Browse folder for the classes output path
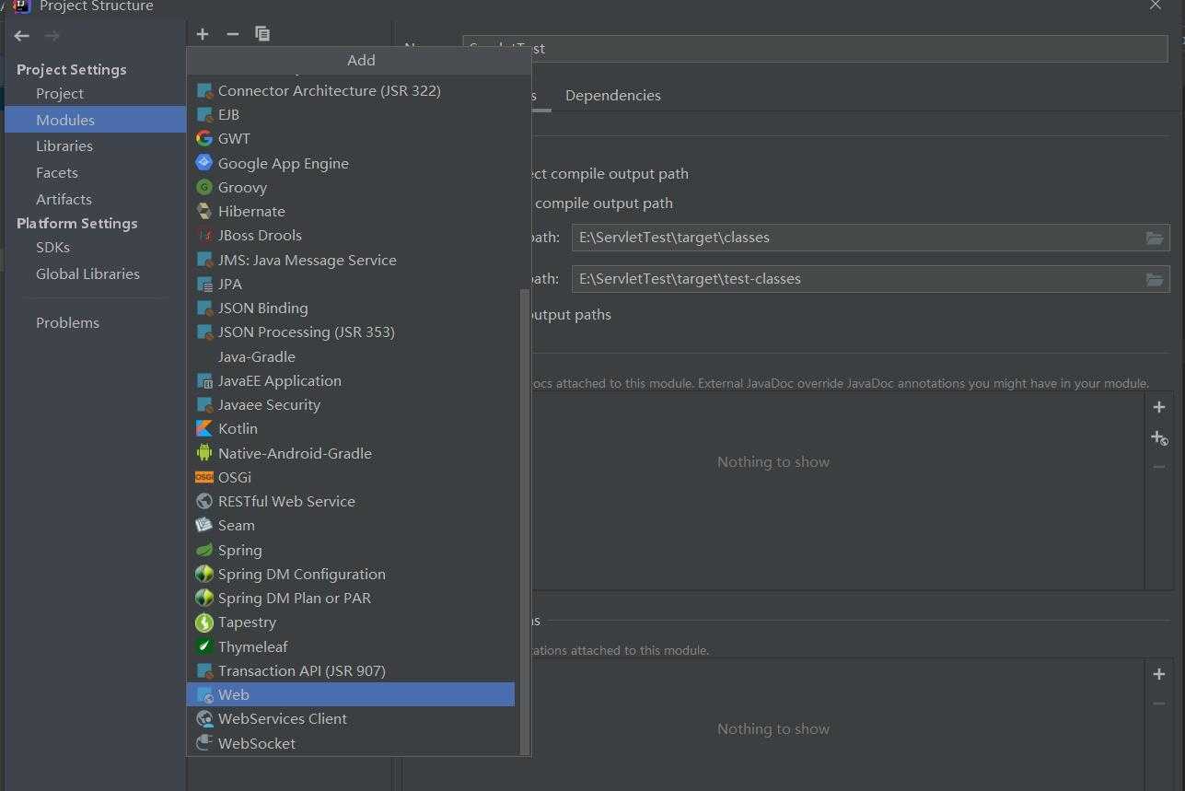Image resolution: width=1185 pixels, height=791 pixels. click(x=1154, y=238)
